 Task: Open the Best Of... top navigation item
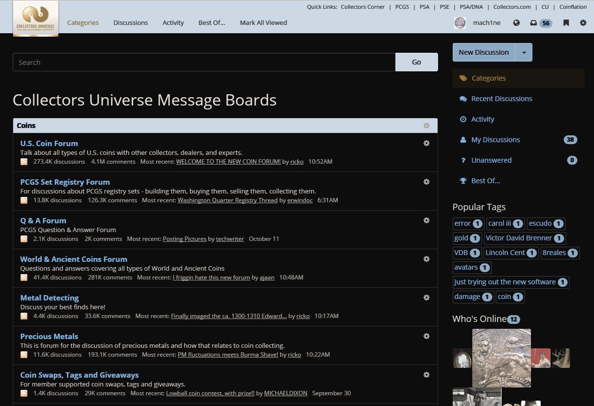click(212, 22)
